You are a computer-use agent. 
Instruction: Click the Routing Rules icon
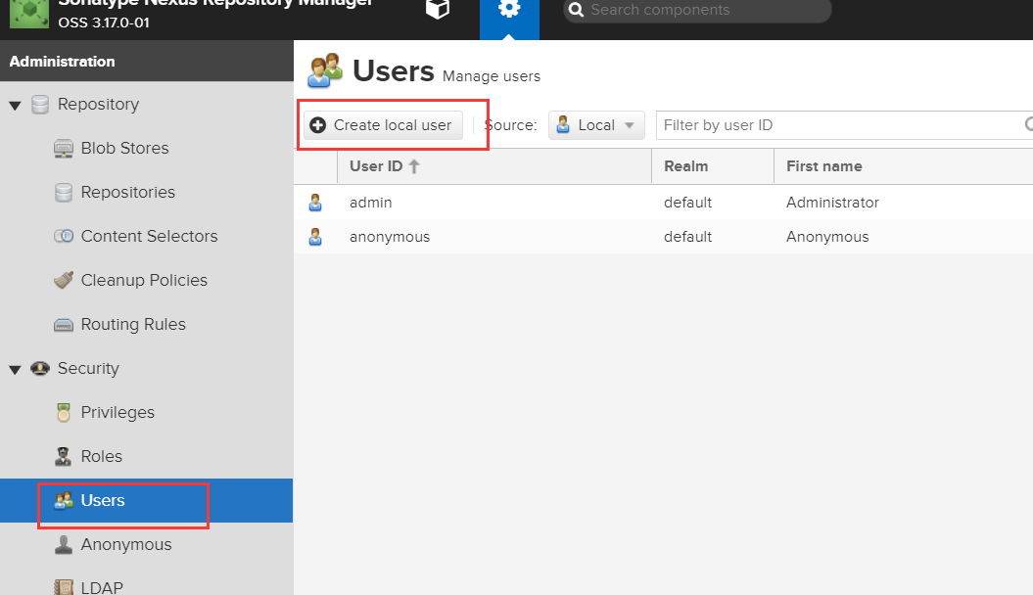click(64, 325)
